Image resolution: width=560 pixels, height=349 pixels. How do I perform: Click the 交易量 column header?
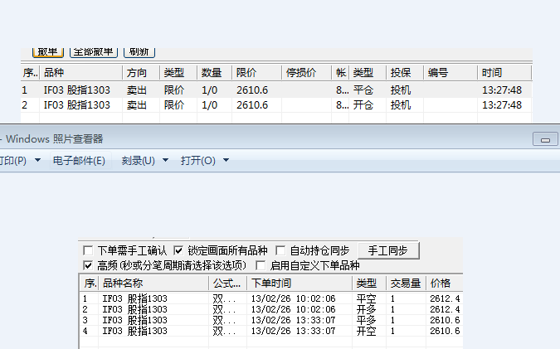(x=406, y=284)
